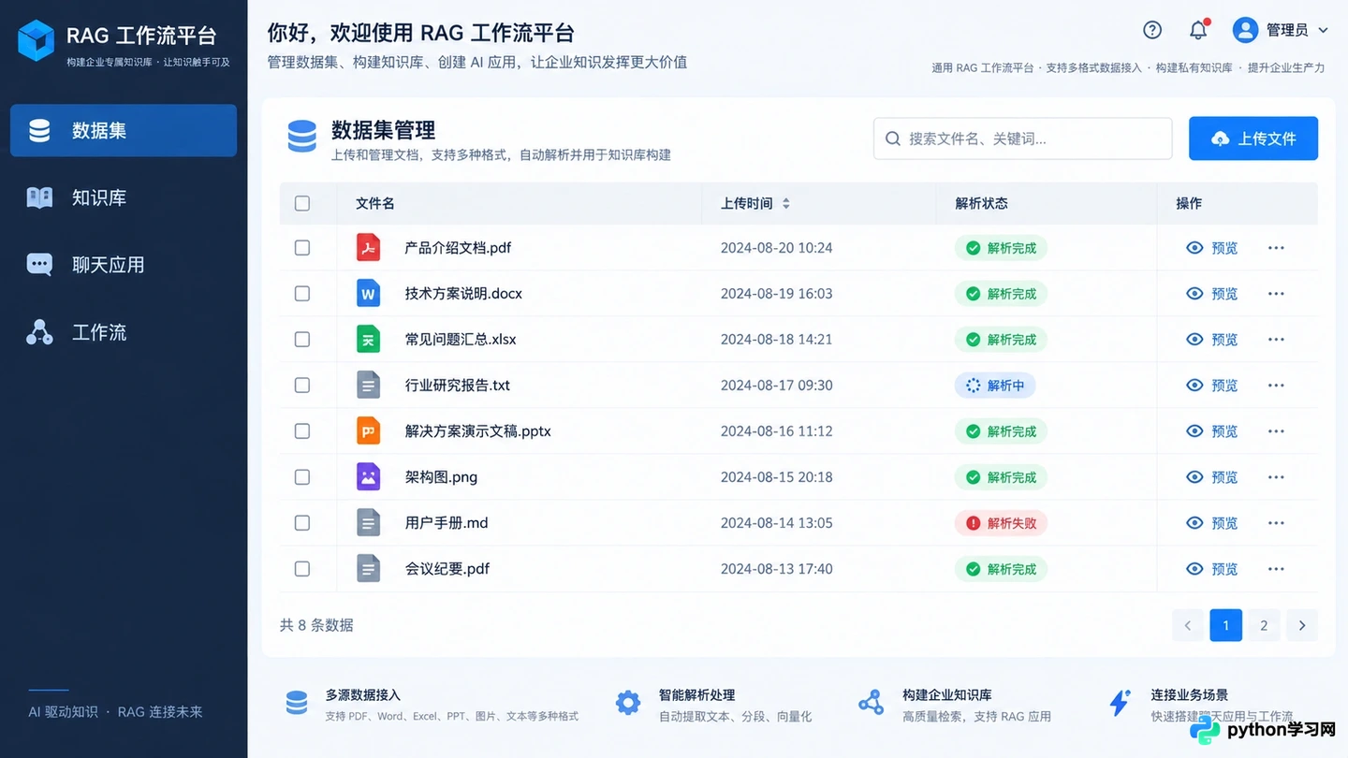Screen dimensions: 1348x758
Task: Click the green spreadsheet icon of 常见问题汇总.xlsx
Action: (x=369, y=340)
